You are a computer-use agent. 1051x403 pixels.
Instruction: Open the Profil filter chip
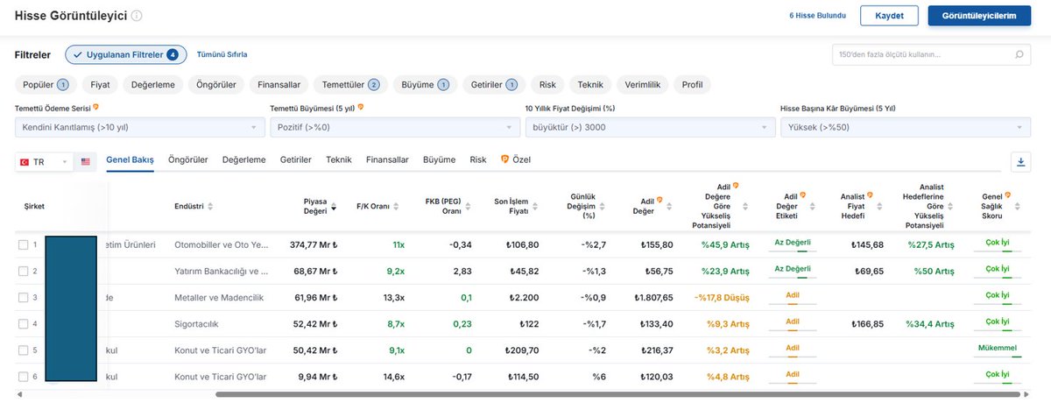pos(692,85)
